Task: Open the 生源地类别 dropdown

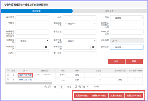Action: pos(32,41)
